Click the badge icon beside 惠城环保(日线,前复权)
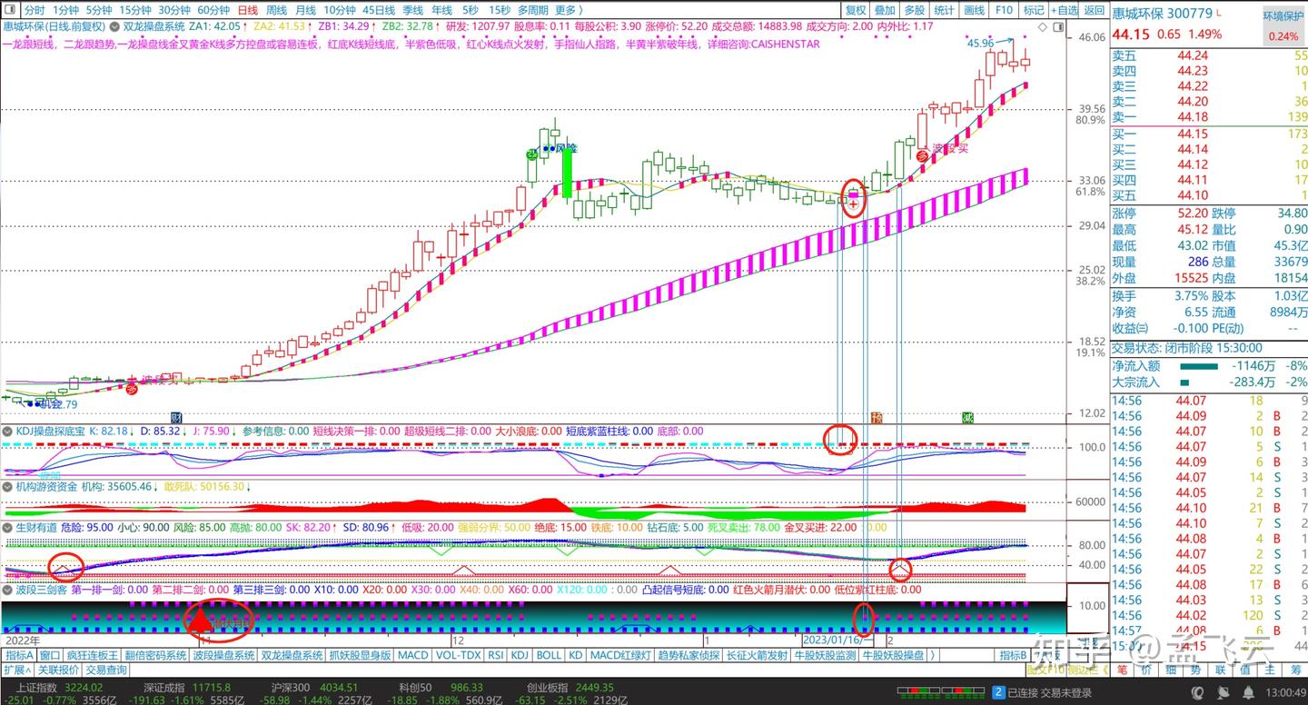 pyautogui.click(x=114, y=26)
